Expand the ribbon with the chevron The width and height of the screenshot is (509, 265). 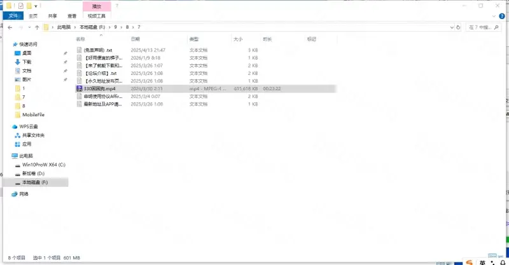pyautogui.click(x=495, y=16)
